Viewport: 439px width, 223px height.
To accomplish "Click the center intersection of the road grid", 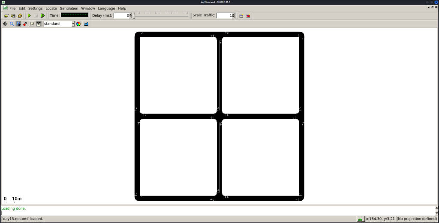I will pos(219,116).
